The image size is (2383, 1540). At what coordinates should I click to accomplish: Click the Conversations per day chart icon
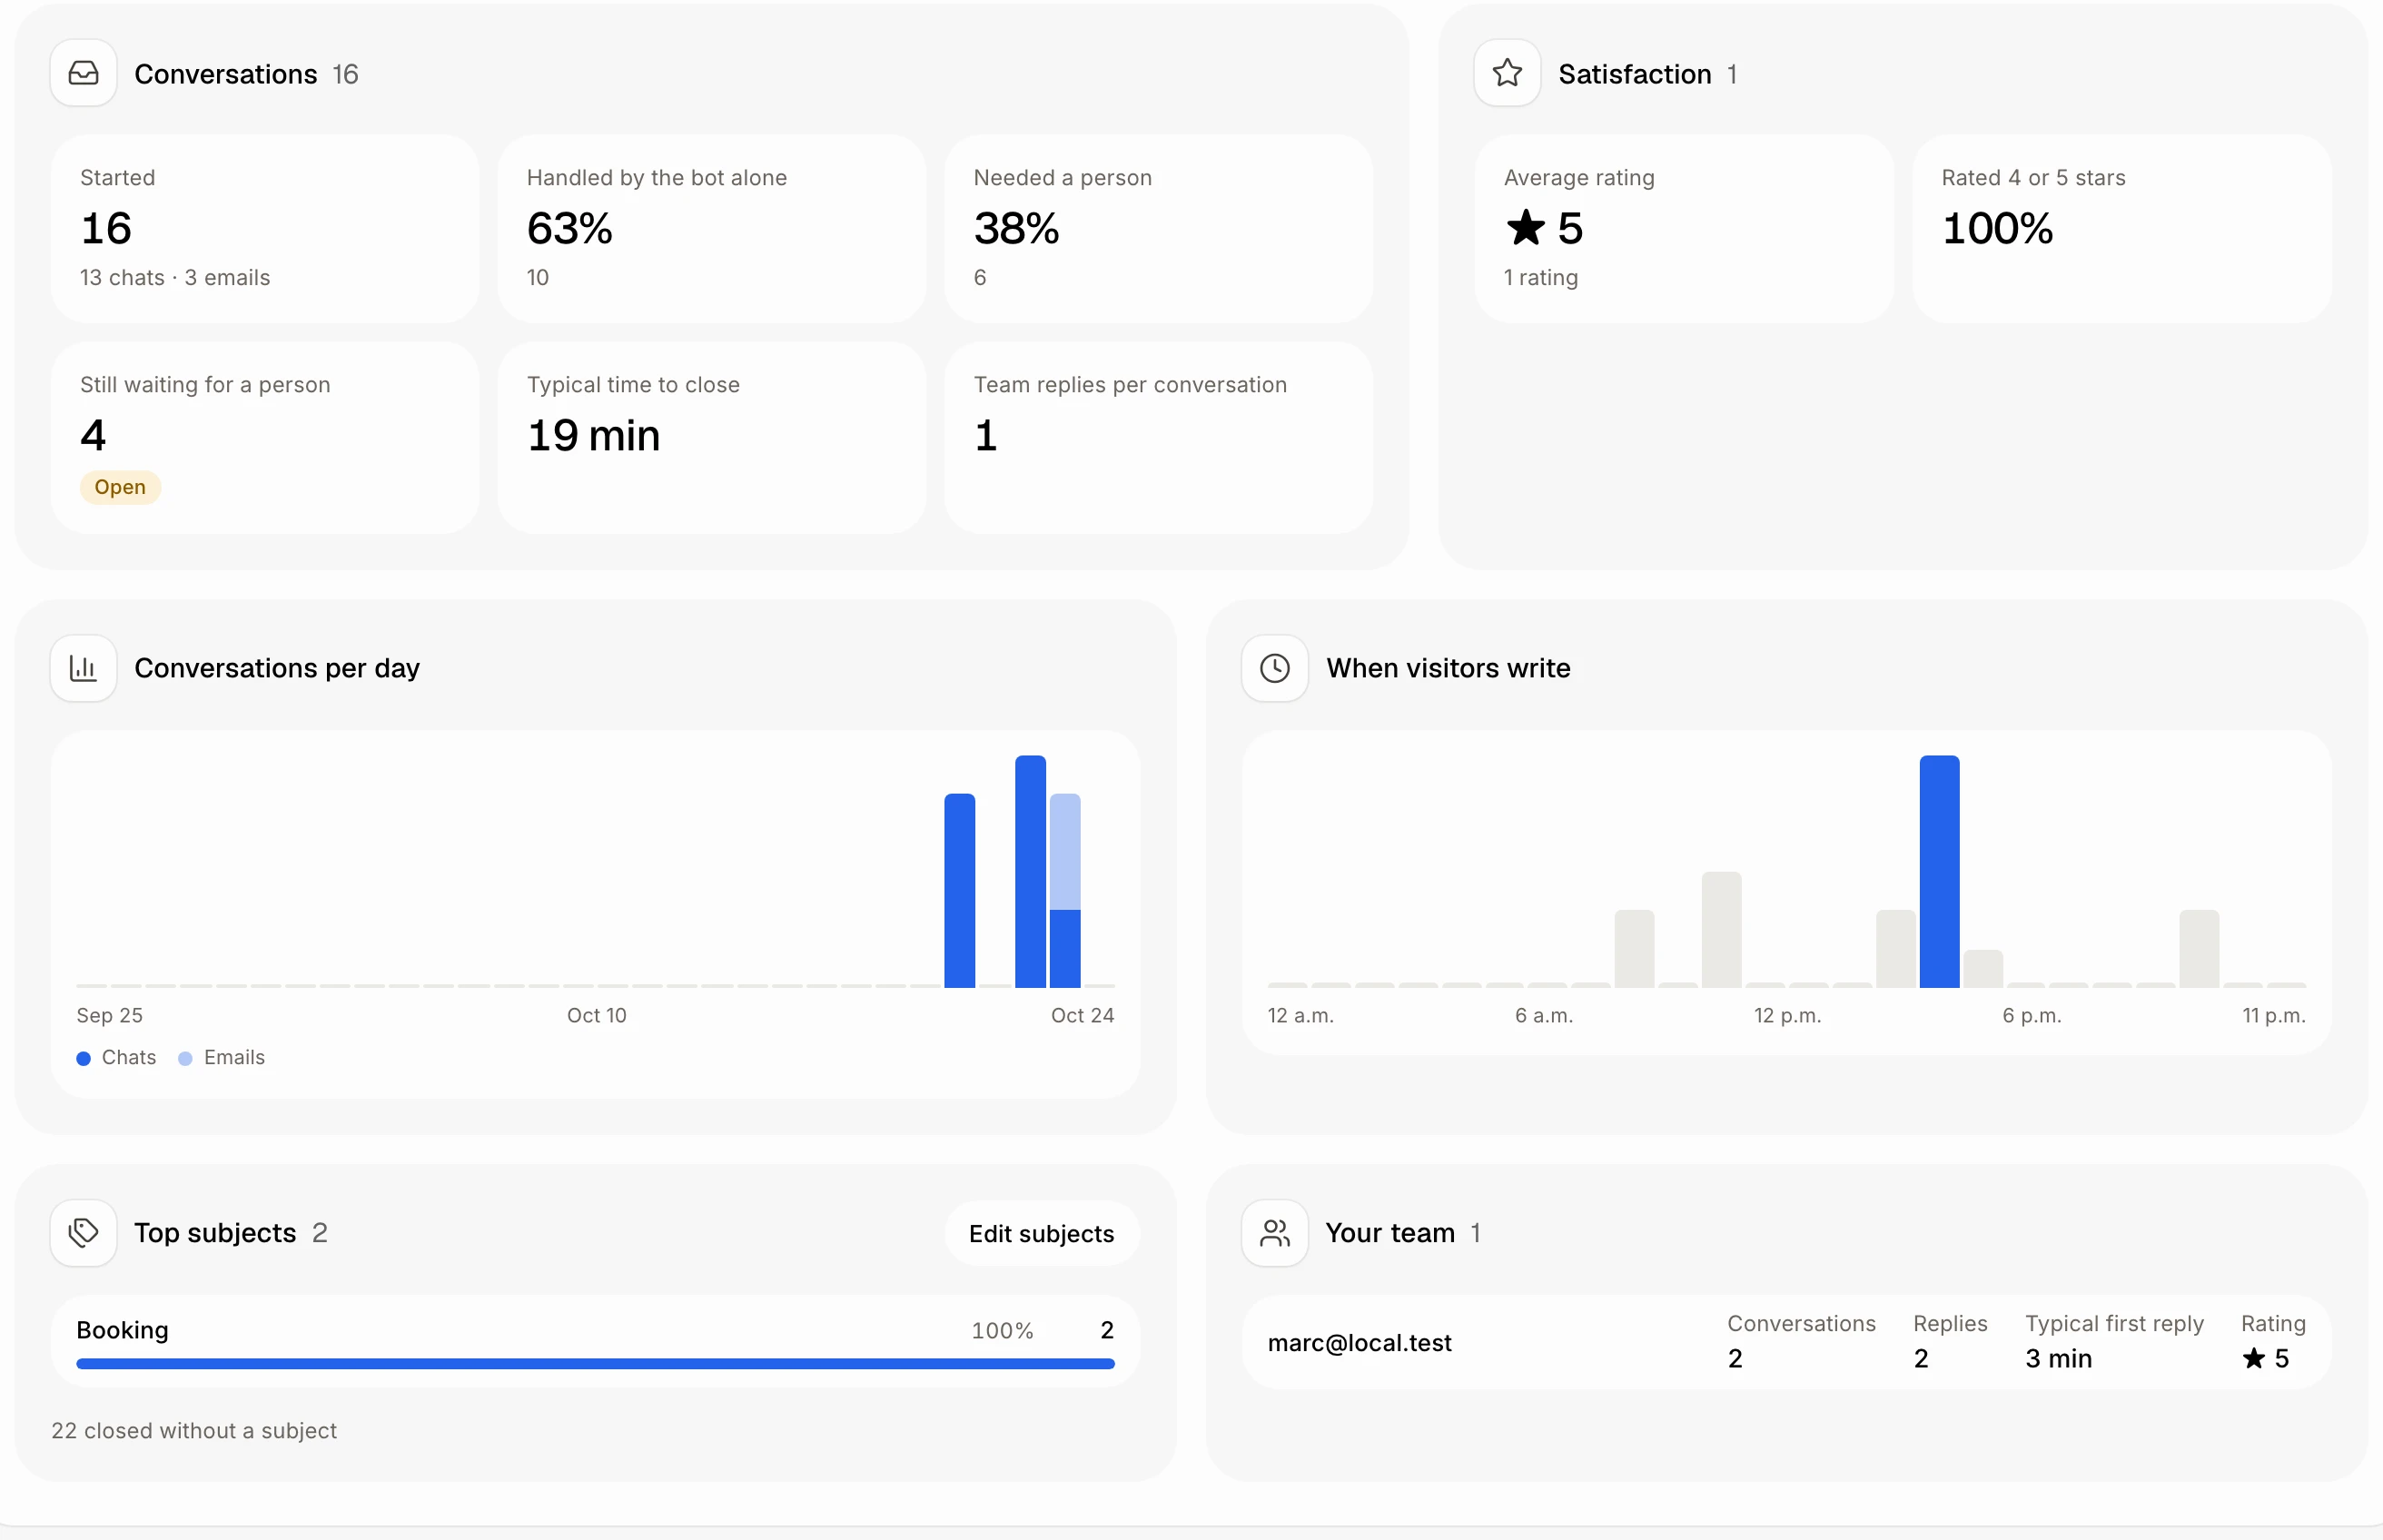(84, 668)
